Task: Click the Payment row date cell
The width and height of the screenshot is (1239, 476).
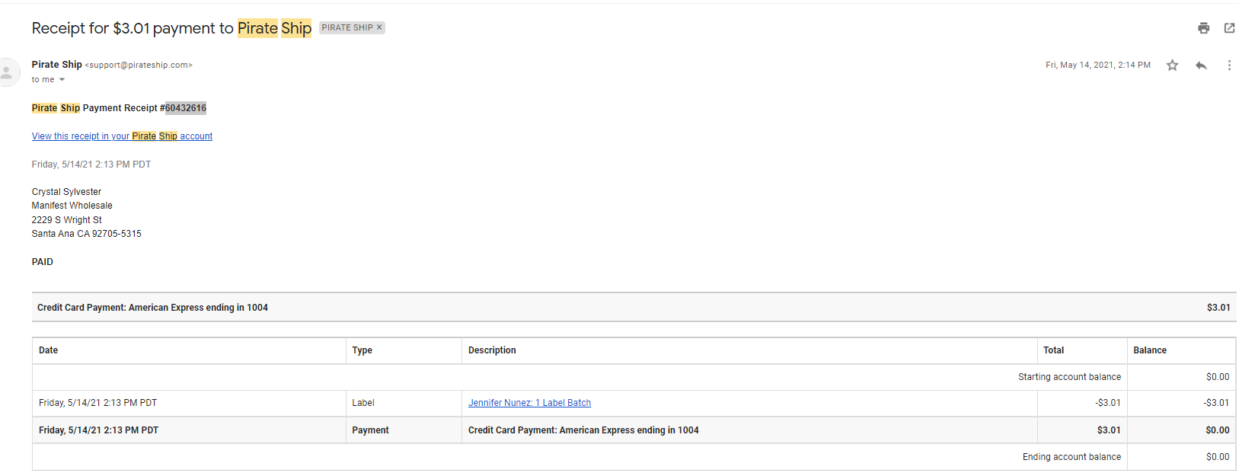Action: (x=189, y=430)
